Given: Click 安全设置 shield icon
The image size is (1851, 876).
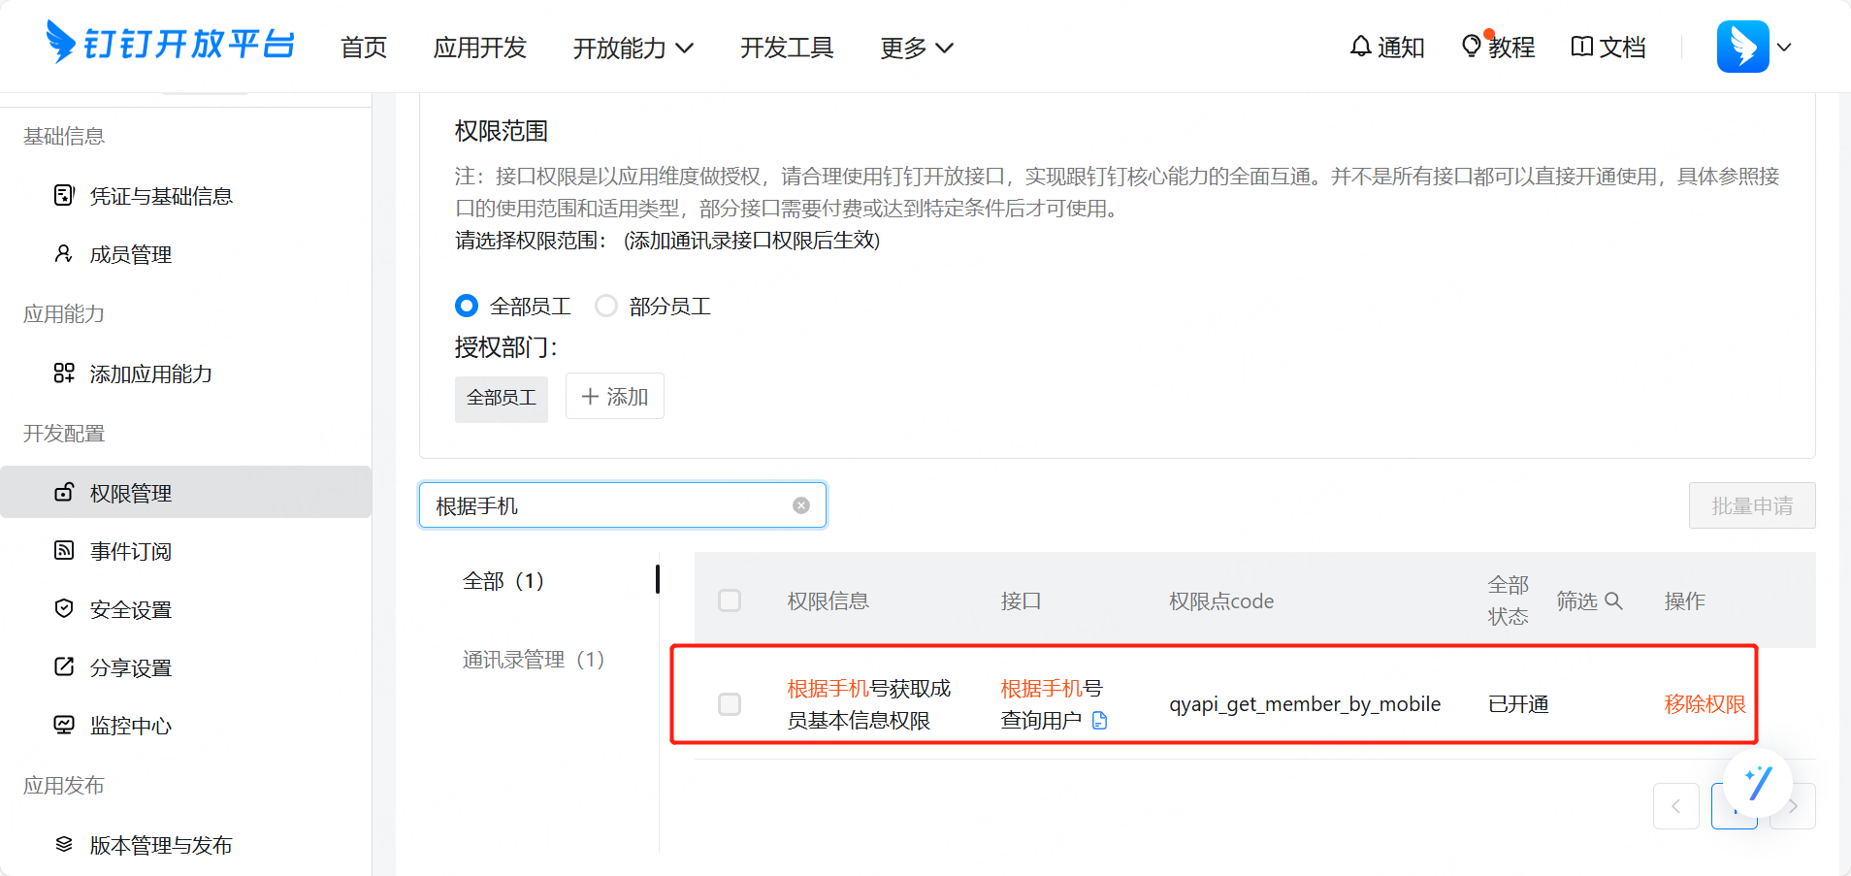Looking at the screenshot, I should pos(64,608).
